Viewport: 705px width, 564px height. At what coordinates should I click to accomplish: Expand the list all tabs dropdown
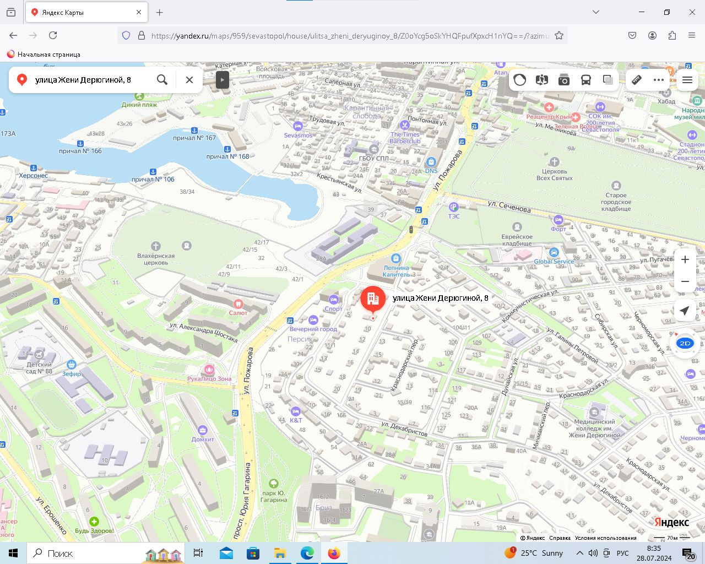click(x=596, y=12)
